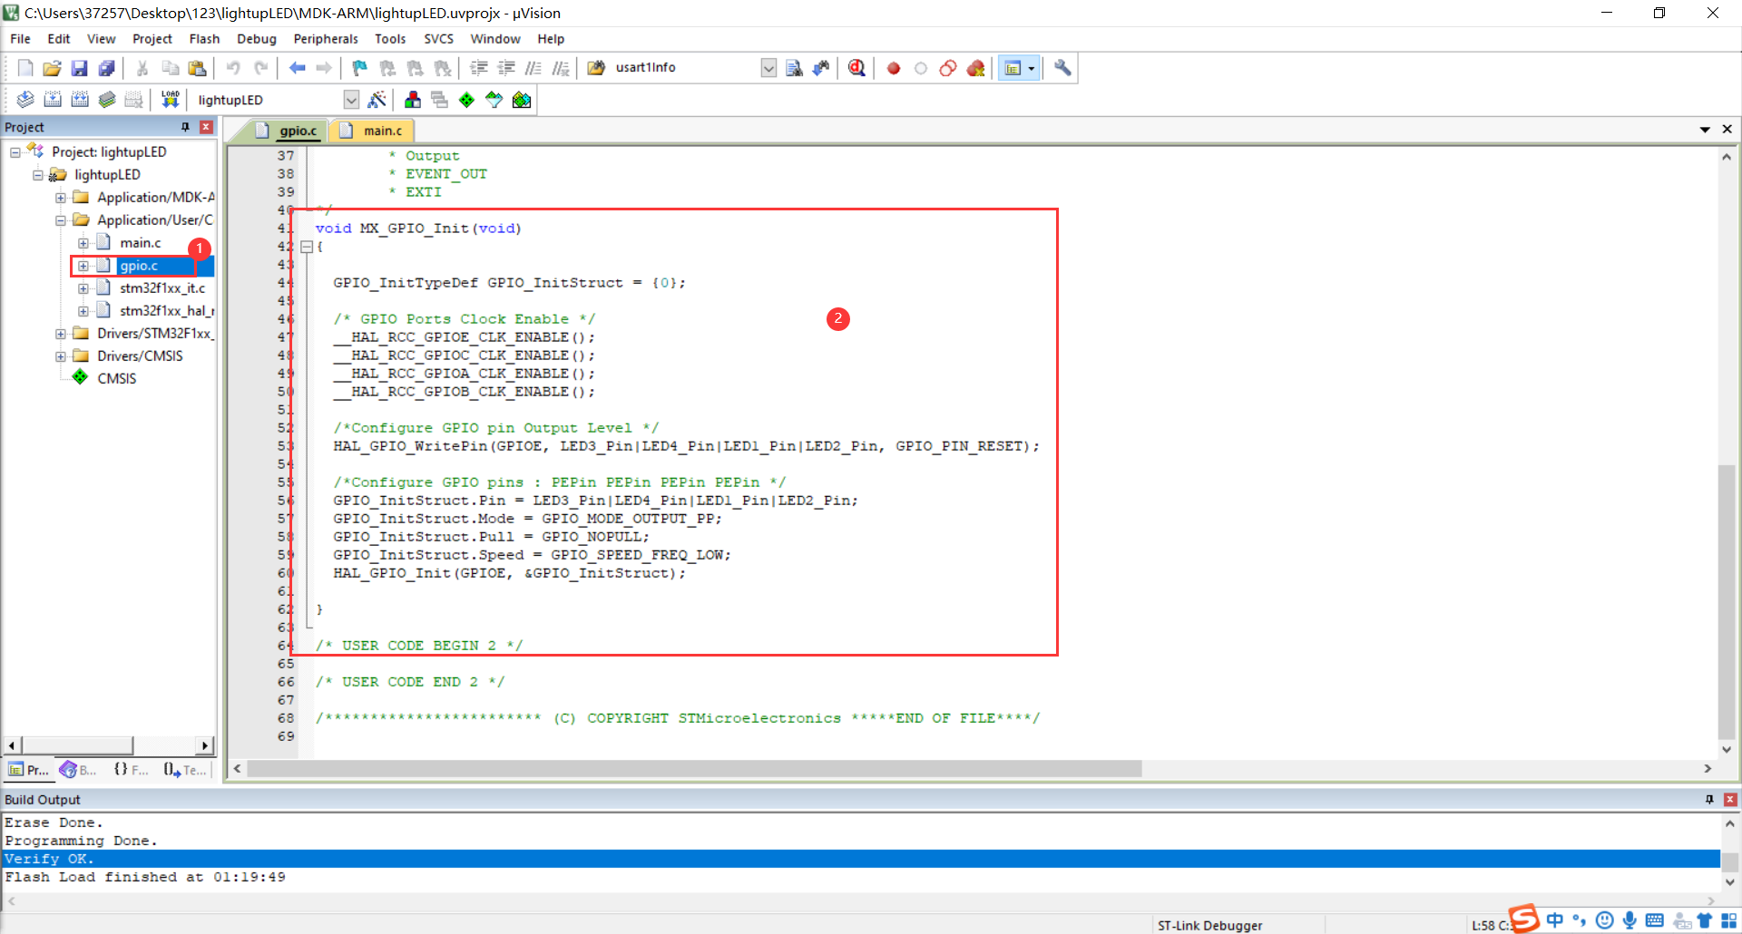1742x934 pixels.
Task: Click the Rebuild all target files icon
Action: point(80,100)
